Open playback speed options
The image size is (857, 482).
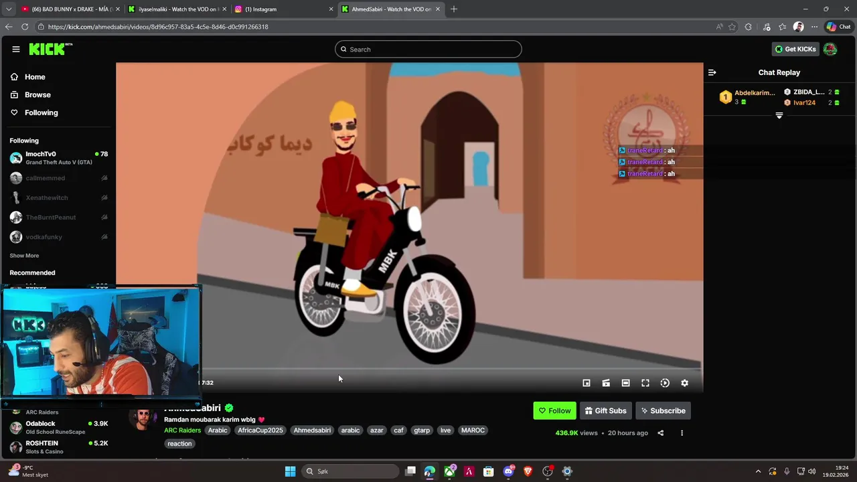(x=665, y=383)
